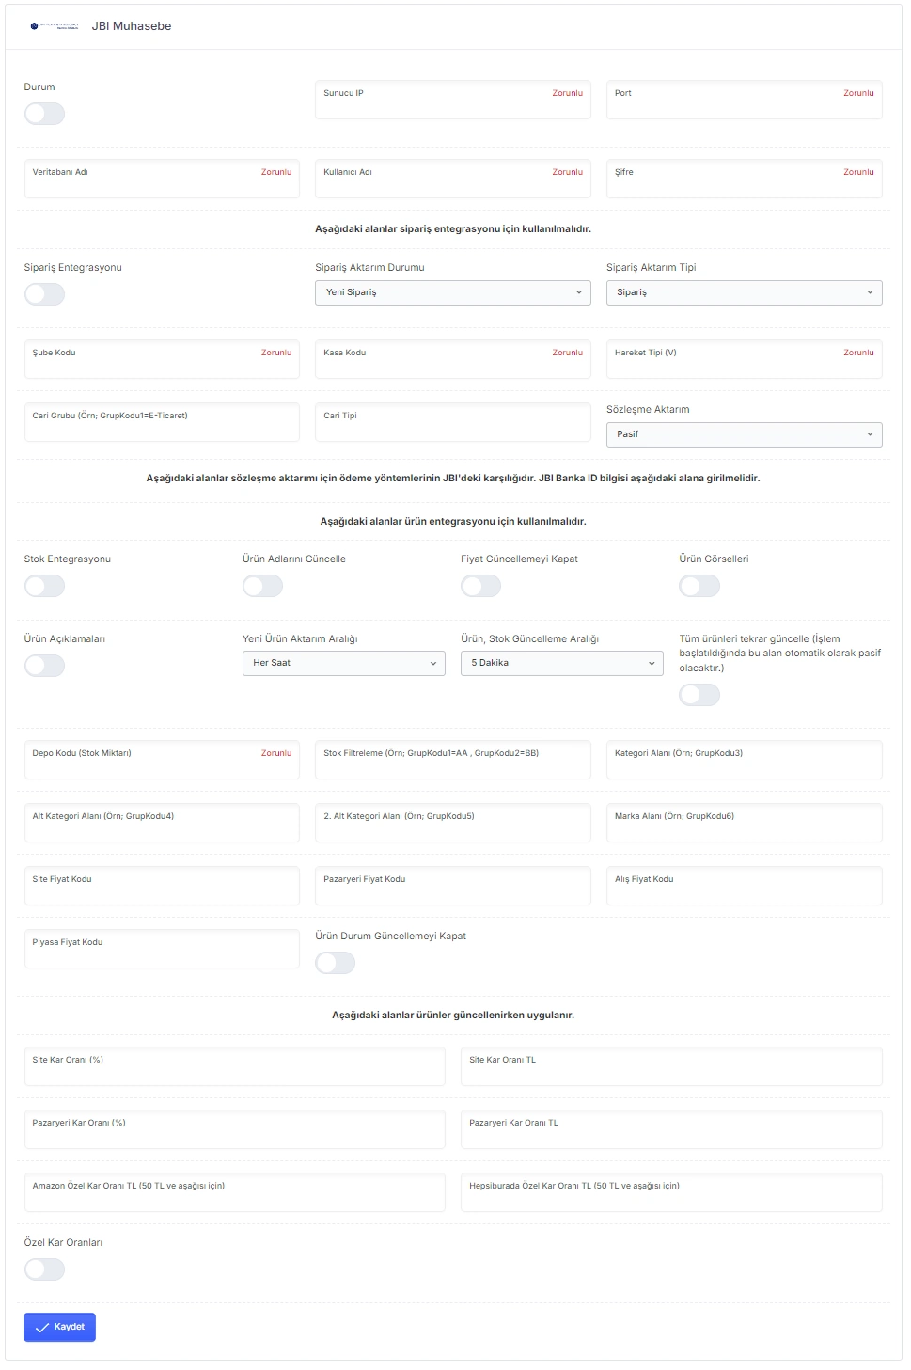This screenshot has width=911, height=1370.
Task: Enable Fiyat Güncellemeyi Kapat toggle
Action: [x=480, y=586]
